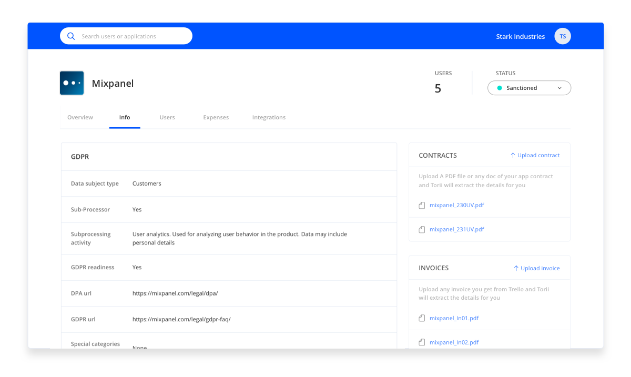Click the INVOICES panel heading
Image resolution: width=631 pixels, height=377 pixels.
pos(434,268)
